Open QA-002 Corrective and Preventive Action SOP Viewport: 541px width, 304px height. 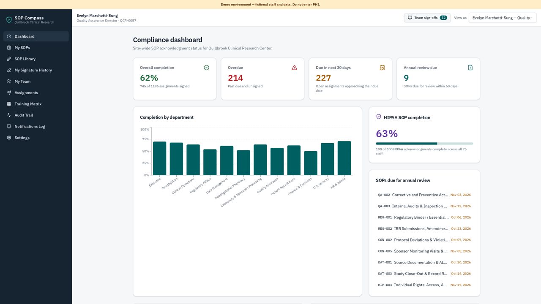(424, 195)
